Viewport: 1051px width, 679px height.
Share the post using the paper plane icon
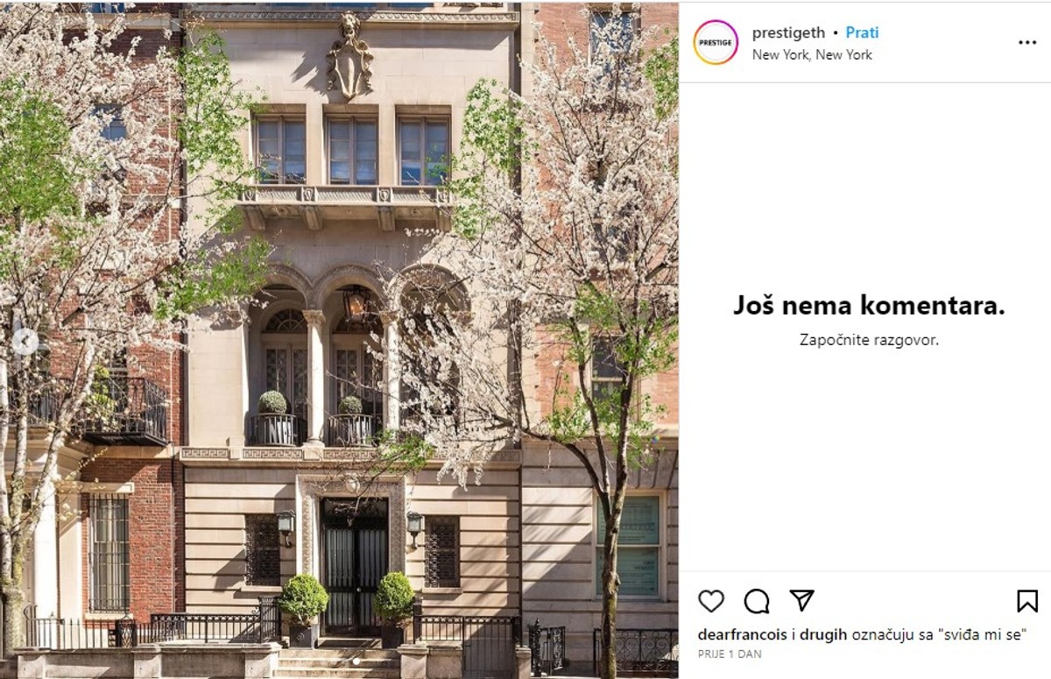tap(801, 600)
